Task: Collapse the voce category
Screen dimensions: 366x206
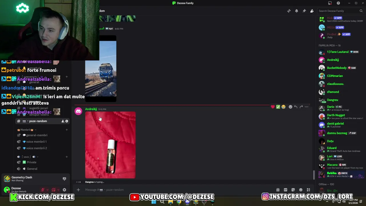Action: 28,157
